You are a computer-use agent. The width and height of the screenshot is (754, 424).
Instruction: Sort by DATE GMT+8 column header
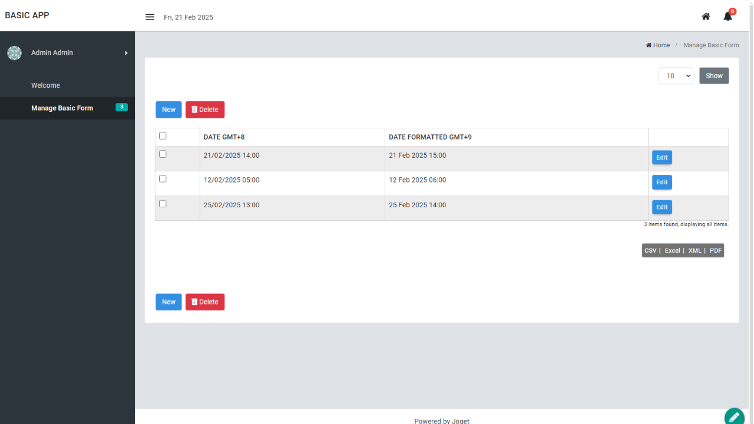(x=224, y=137)
